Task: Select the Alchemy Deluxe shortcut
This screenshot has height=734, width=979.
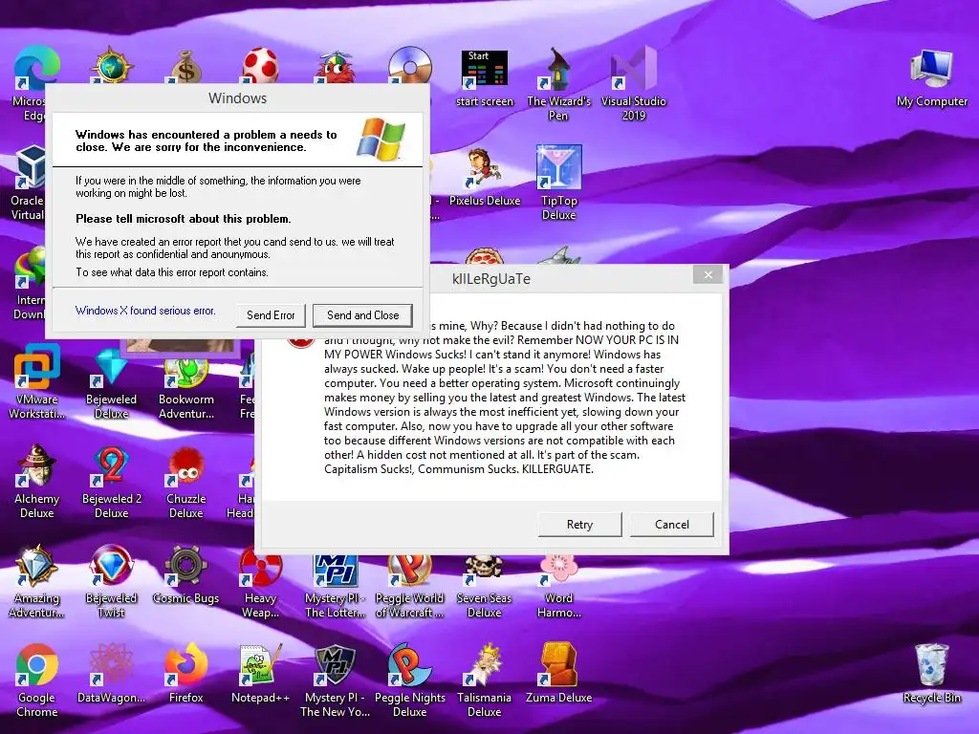Action: (x=37, y=481)
